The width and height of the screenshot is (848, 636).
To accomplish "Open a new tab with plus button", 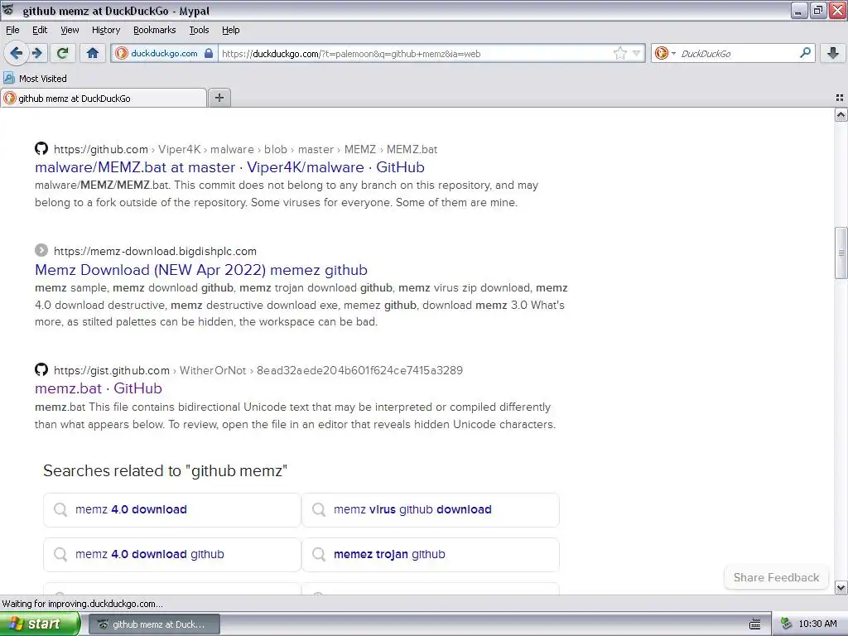I will pos(219,98).
